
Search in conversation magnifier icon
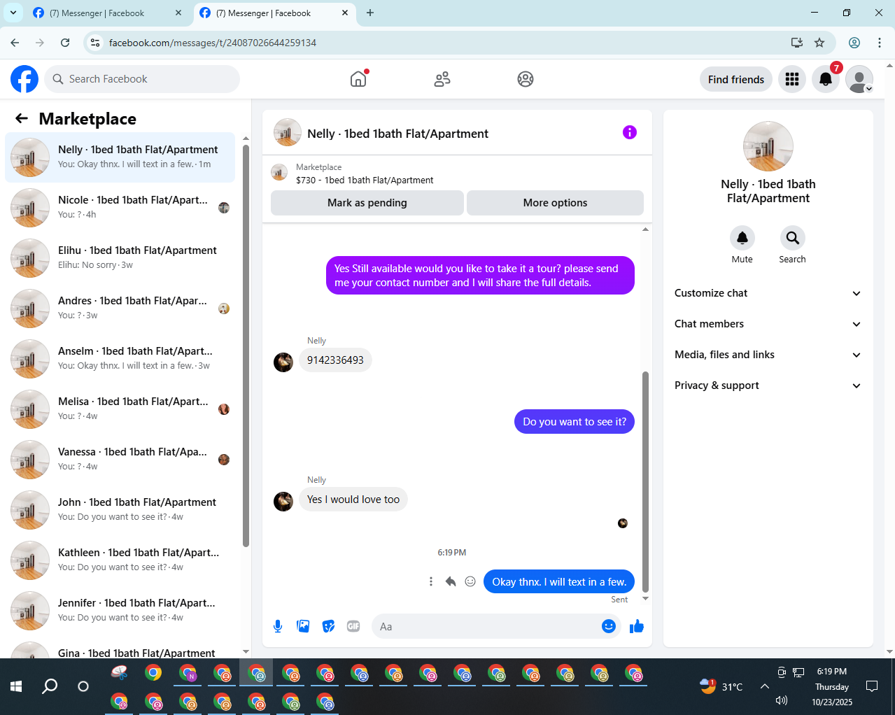(793, 238)
